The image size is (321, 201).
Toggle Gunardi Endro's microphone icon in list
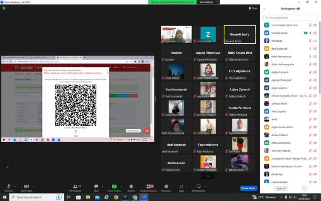pyautogui.click(x=310, y=33)
